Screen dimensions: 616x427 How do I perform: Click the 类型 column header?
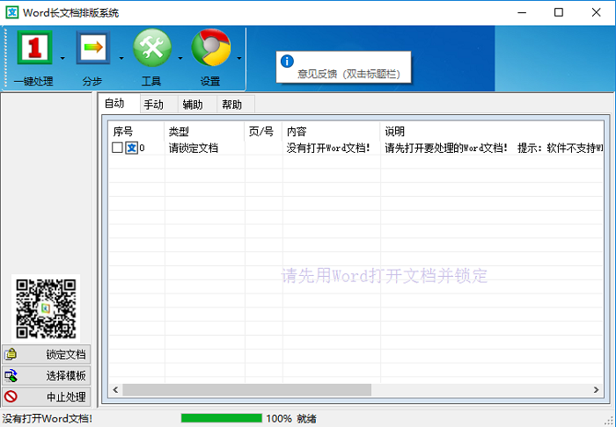coord(204,131)
